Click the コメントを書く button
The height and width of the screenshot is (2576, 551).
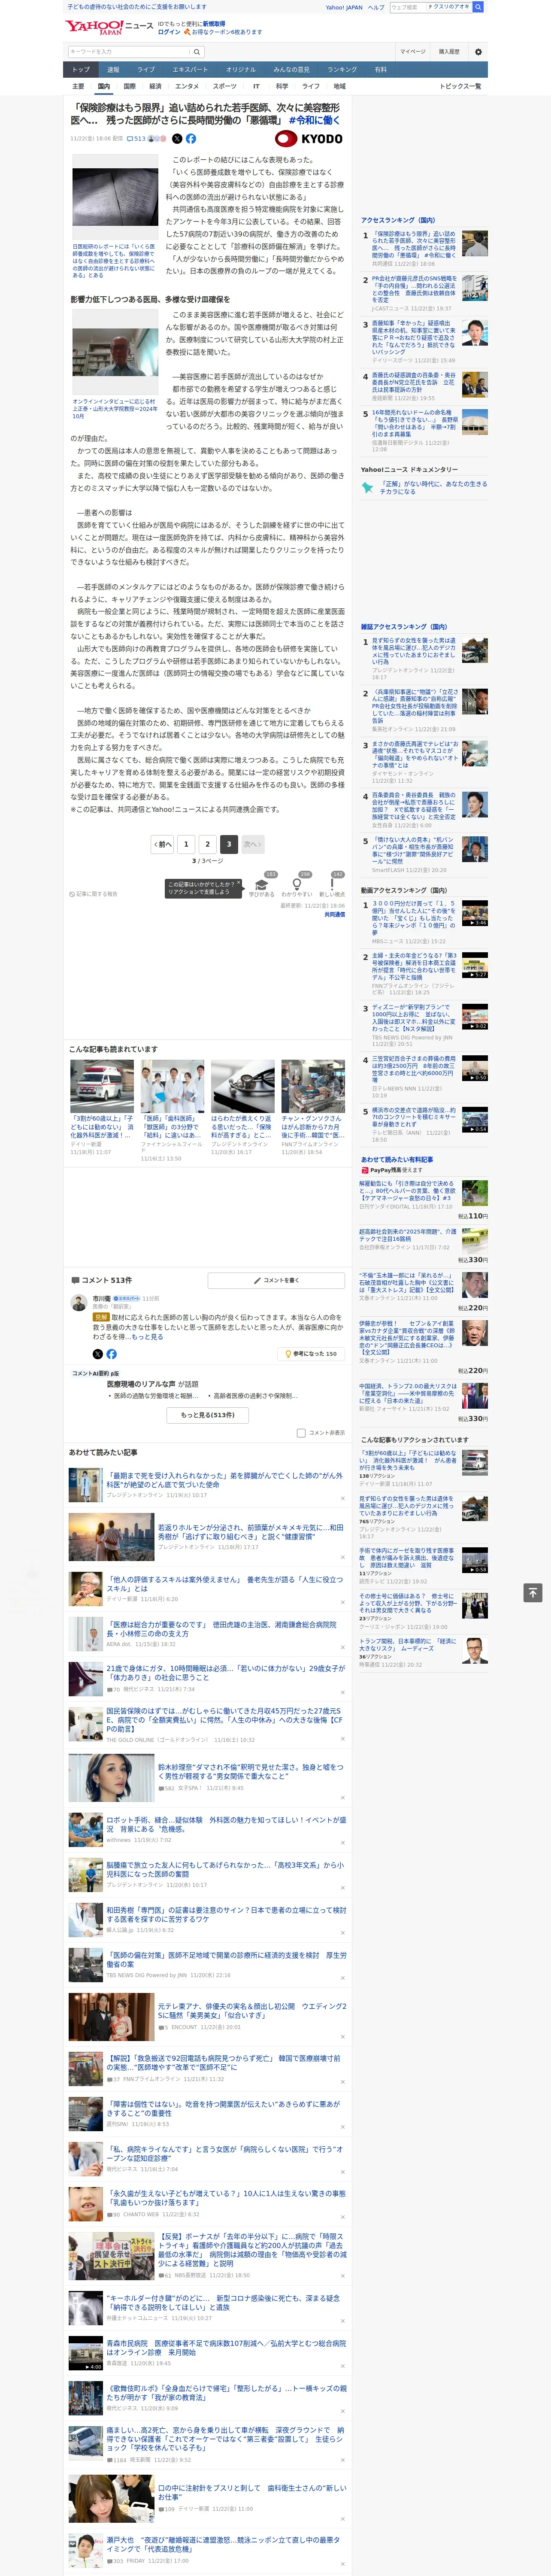coord(276,1279)
